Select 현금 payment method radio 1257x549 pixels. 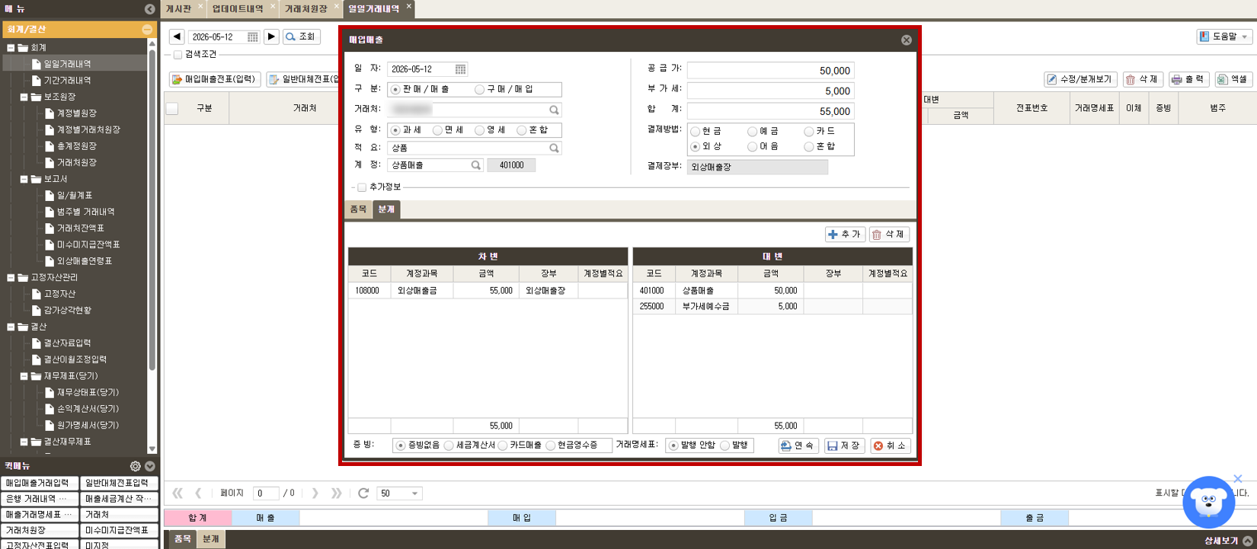[695, 132]
